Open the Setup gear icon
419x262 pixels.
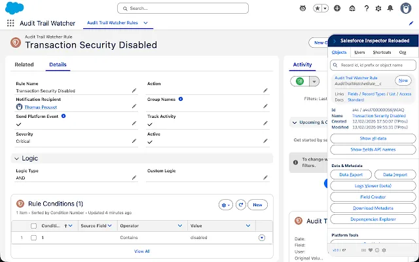378,9
